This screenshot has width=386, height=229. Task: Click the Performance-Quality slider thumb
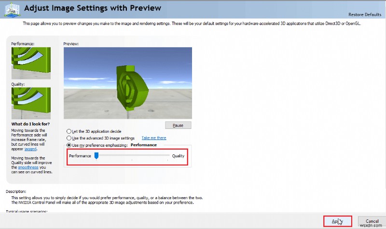tap(96, 155)
